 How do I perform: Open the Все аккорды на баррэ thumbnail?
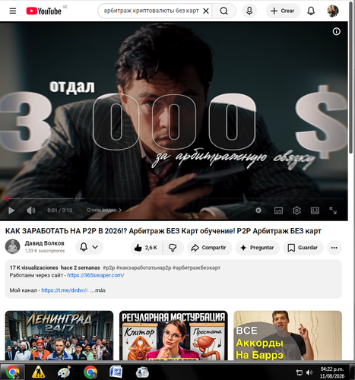(x=287, y=335)
